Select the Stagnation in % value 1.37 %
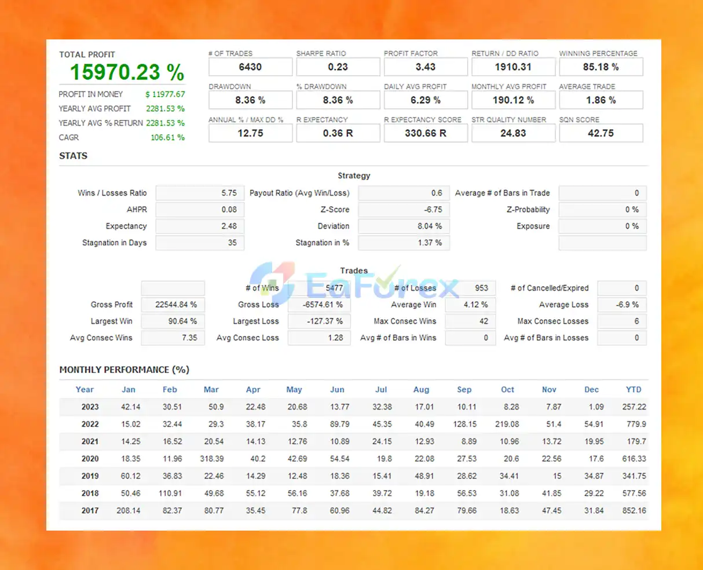This screenshot has width=703, height=570. pos(404,243)
